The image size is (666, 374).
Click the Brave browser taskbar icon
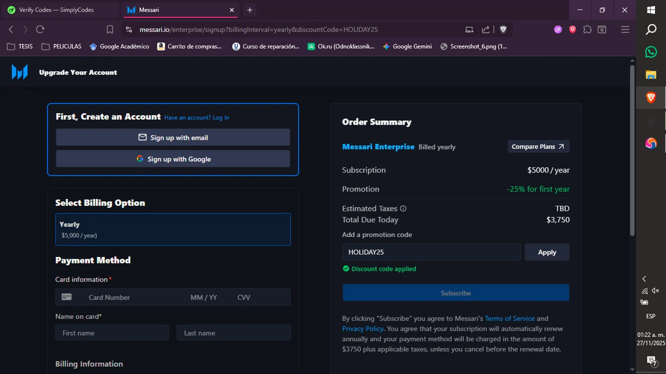pos(651,98)
